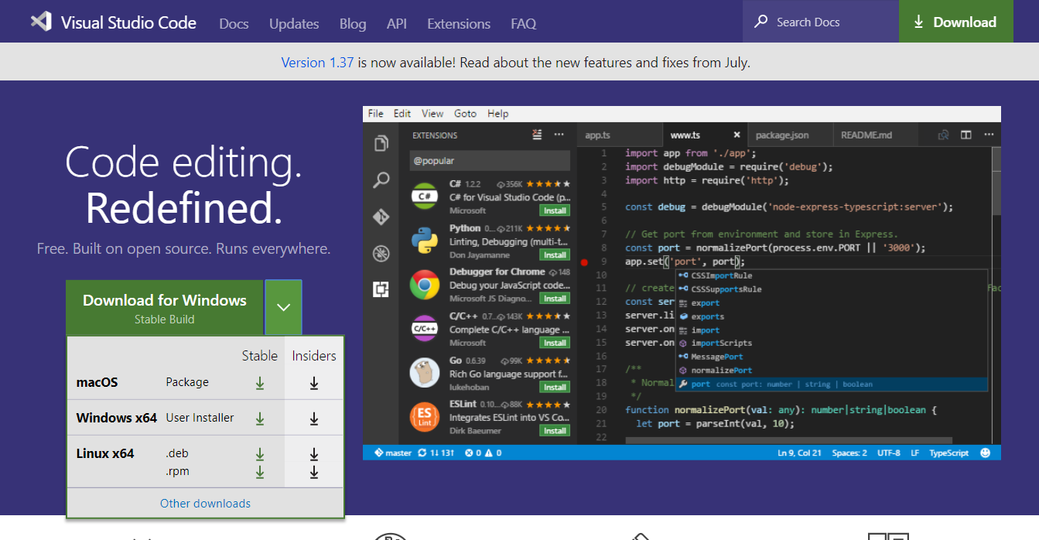The height and width of the screenshot is (540, 1039).
Task: Open Search icon in editor activity bar
Action: pos(381,180)
